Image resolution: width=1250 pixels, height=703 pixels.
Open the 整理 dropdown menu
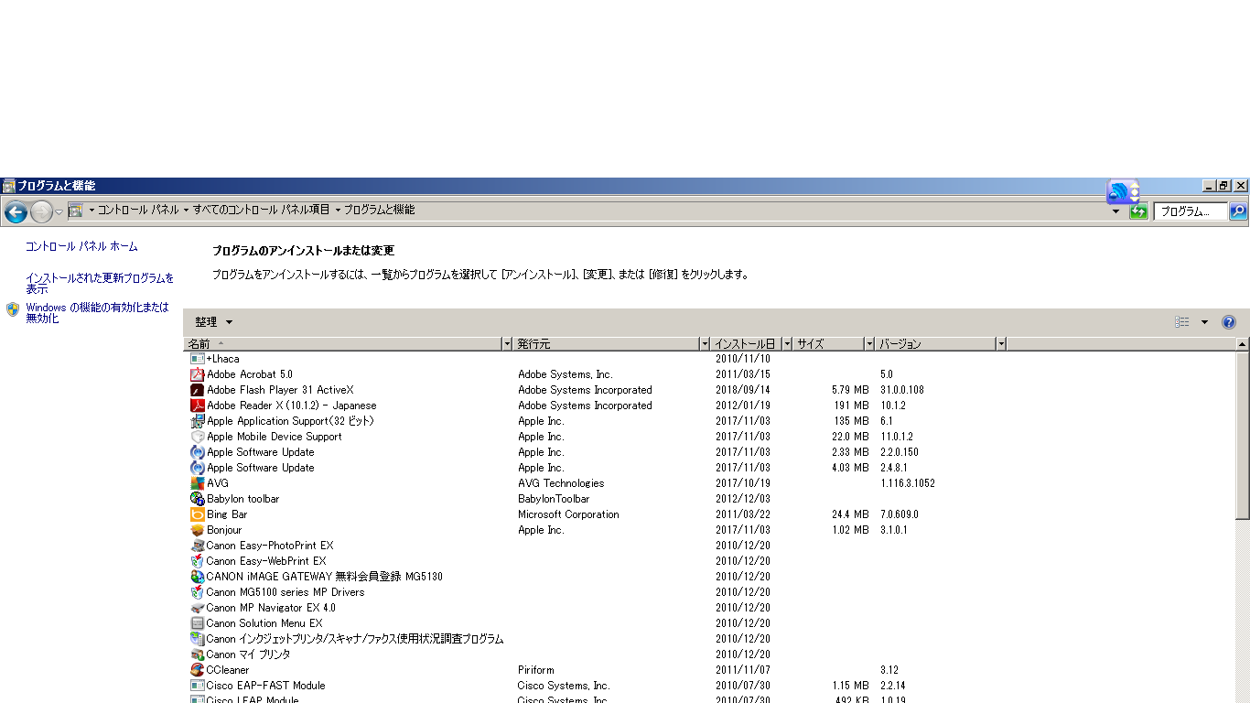pos(214,322)
